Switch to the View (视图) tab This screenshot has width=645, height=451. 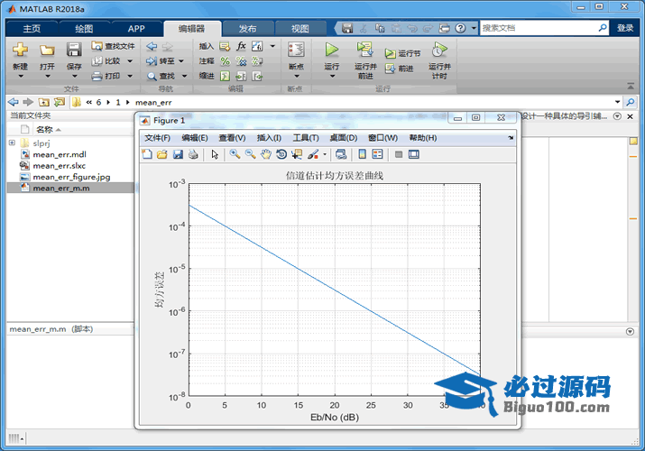(x=299, y=28)
